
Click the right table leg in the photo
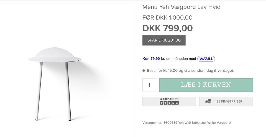[68, 91]
